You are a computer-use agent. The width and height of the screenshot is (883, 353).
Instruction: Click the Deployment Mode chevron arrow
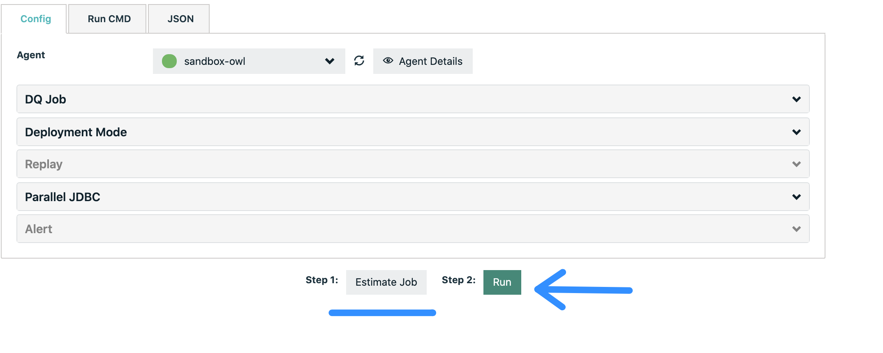pyautogui.click(x=796, y=132)
